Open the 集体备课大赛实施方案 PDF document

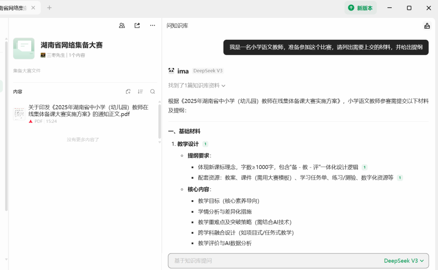pos(85,110)
